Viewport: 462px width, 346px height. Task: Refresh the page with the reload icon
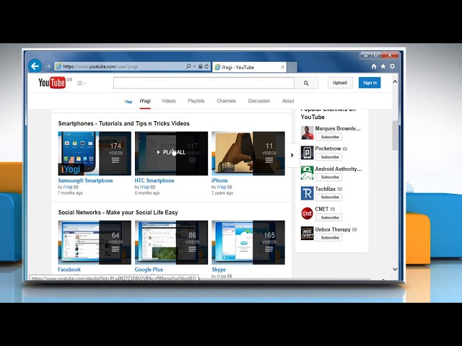pos(206,66)
